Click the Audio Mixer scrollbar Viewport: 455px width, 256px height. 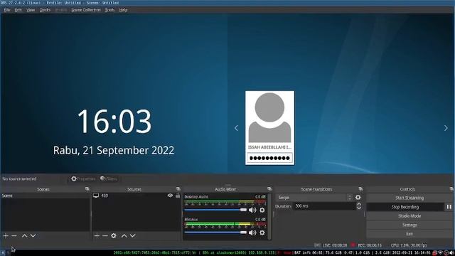tap(269, 216)
